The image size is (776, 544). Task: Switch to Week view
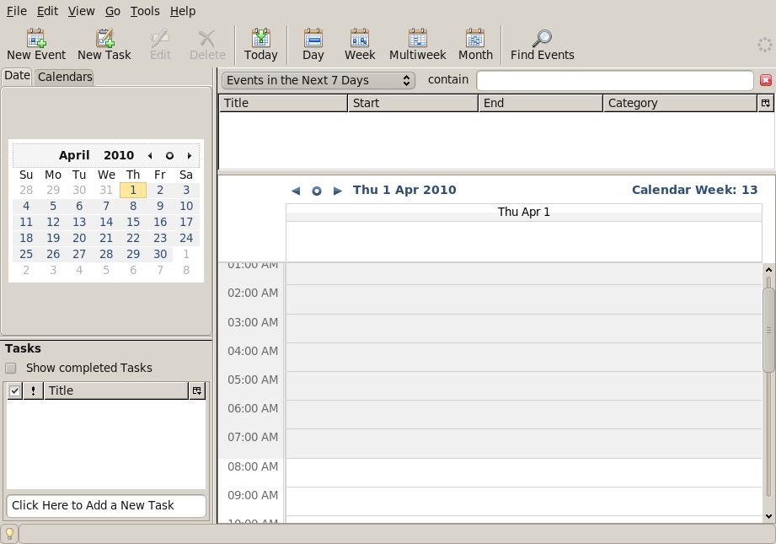tap(360, 42)
